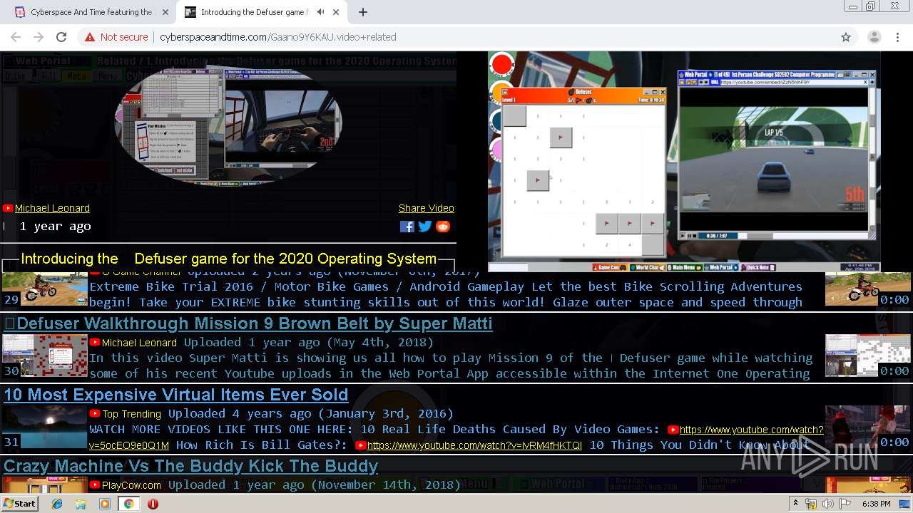The width and height of the screenshot is (913, 513).
Task: Open the Michael Leonard channel link at top
Action: point(52,208)
